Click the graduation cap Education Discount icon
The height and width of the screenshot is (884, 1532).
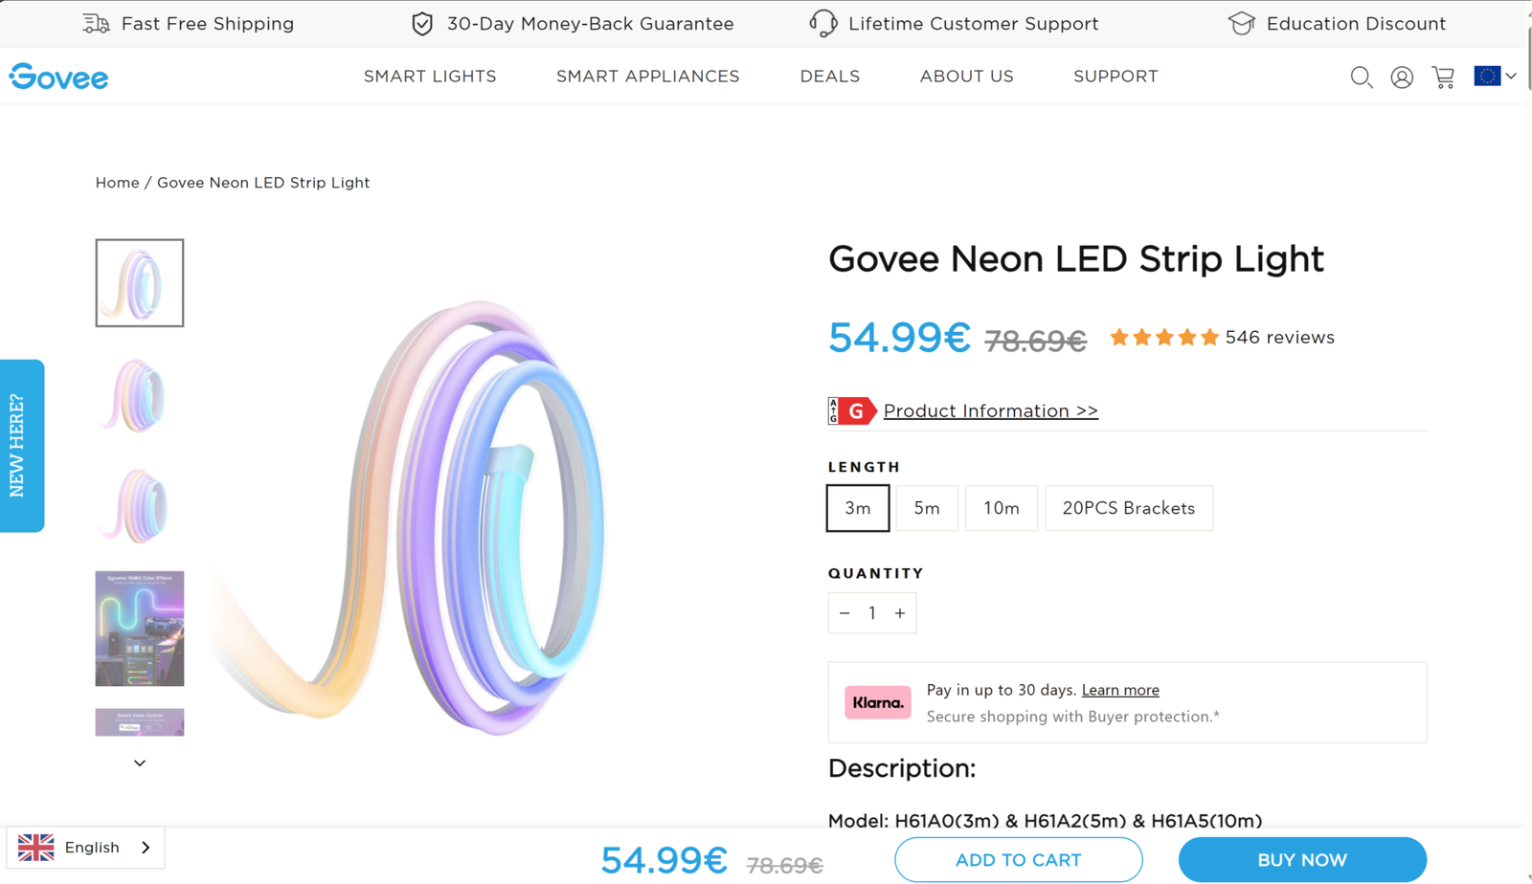[x=1241, y=24]
